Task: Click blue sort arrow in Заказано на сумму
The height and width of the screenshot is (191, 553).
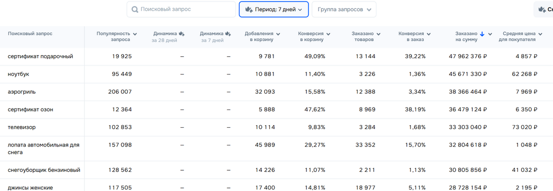Action: coord(482,34)
